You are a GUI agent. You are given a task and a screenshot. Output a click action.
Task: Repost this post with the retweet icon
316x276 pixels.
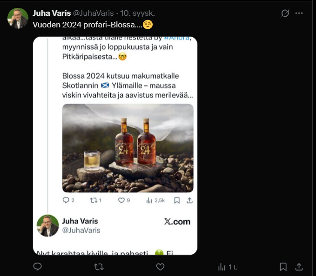(99, 267)
